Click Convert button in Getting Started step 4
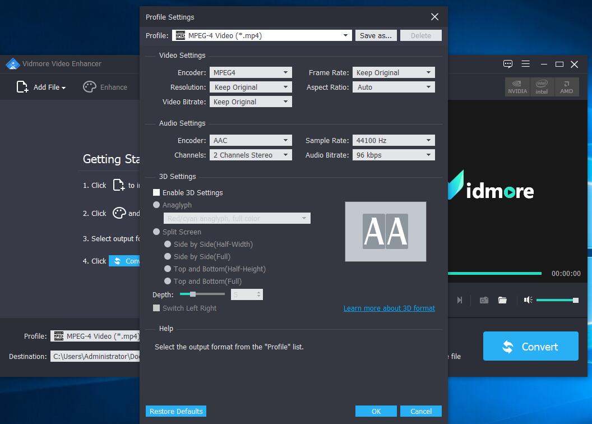The height and width of the screenshot is (424, 592). [x=124, y=261]
